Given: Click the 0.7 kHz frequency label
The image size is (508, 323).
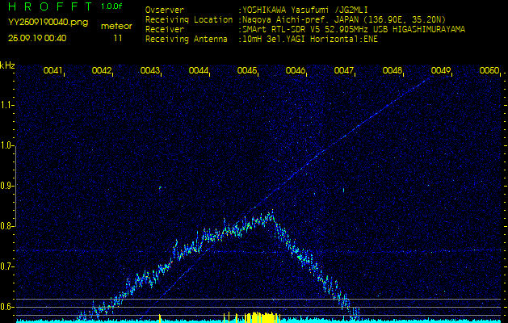Looking at the screenshot, I should tap(7, 266).
